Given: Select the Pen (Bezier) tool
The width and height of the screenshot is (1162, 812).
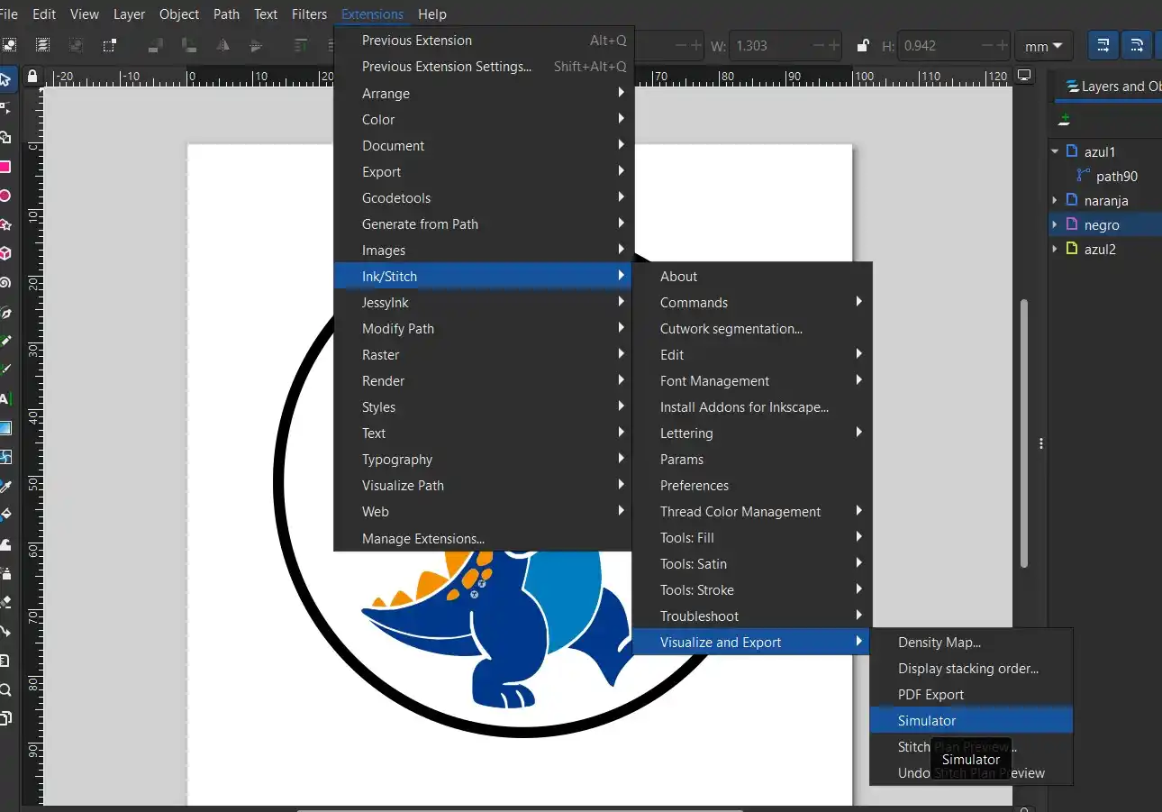Looking at the screenshot, I should 5,313.
